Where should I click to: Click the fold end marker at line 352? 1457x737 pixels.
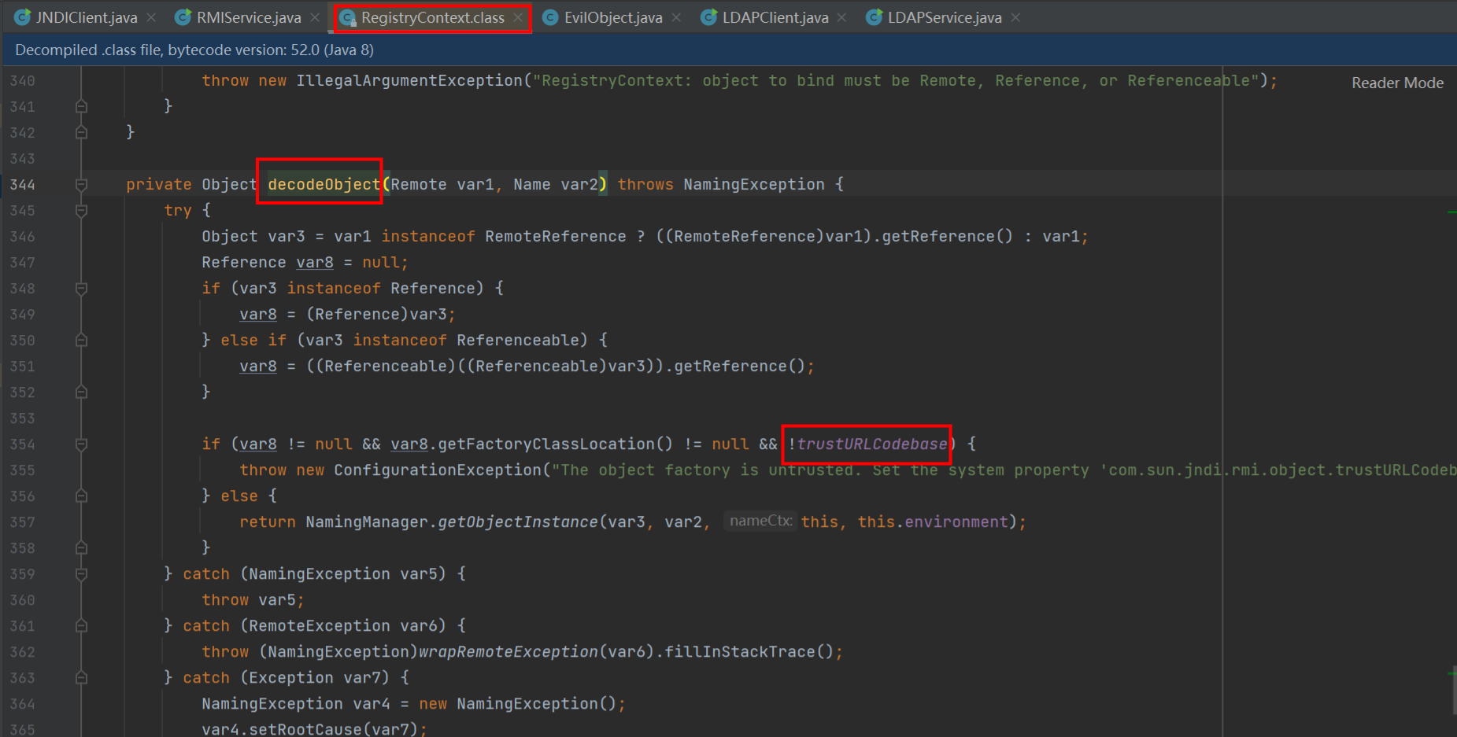[x=81, y=392]
